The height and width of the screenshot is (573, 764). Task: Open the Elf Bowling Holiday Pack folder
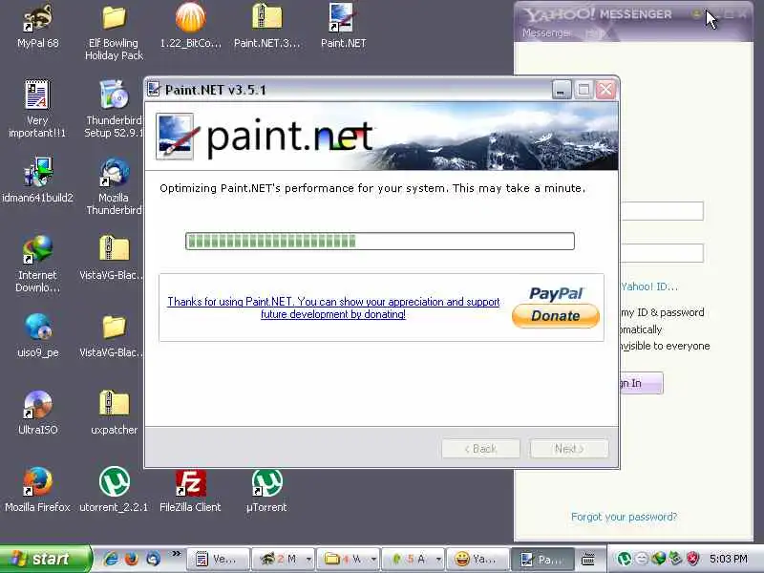114,32
